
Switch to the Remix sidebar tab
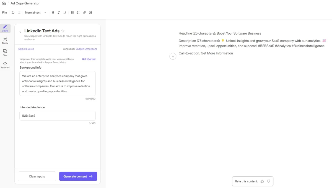[x=5, y=41]
